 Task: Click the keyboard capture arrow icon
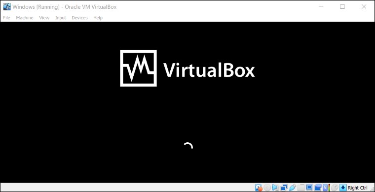[343, 188]
